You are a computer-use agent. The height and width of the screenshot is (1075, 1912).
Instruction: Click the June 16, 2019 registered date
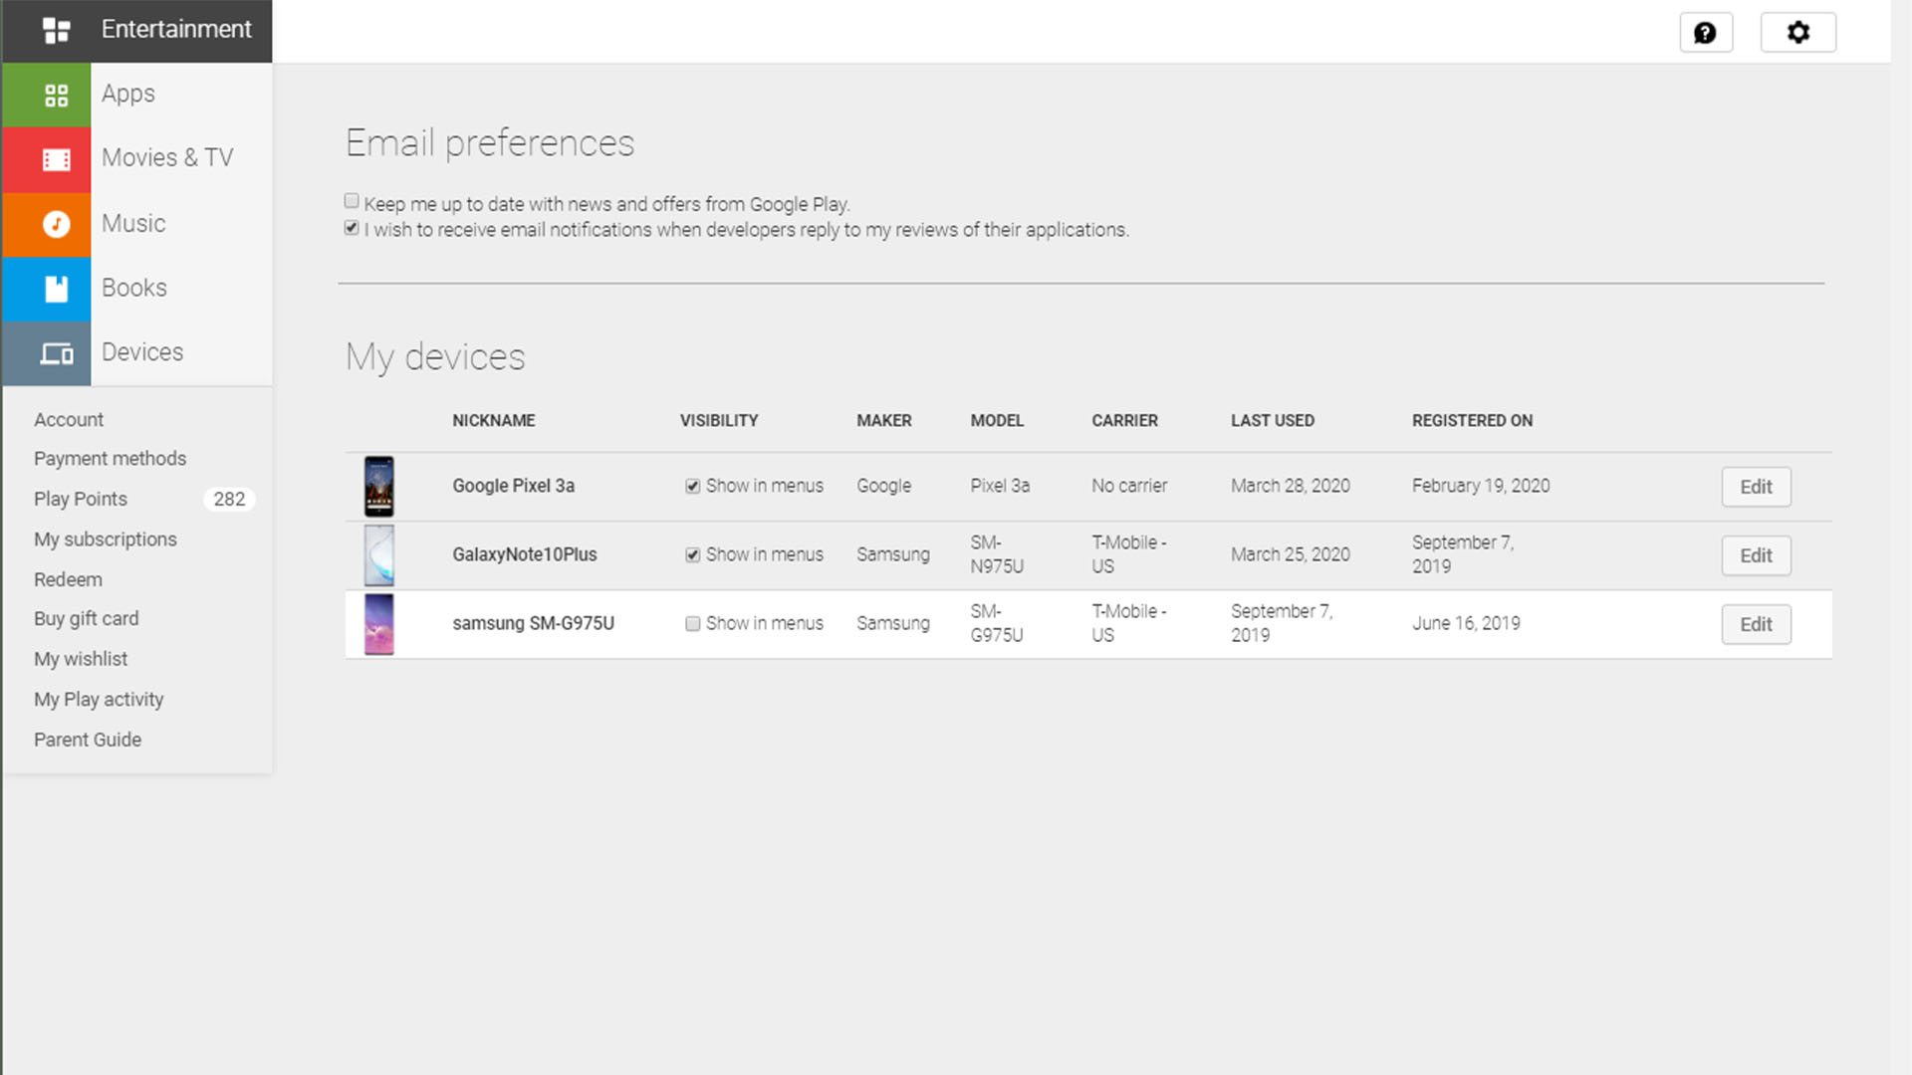click(1466, 623)
